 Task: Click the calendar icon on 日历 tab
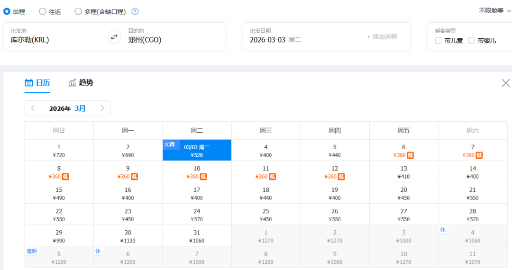29,83
